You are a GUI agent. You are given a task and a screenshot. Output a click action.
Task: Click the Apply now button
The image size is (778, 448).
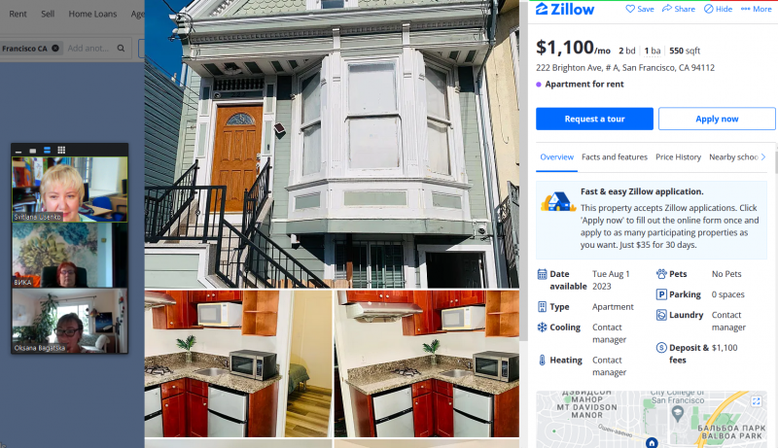[717, 119]
